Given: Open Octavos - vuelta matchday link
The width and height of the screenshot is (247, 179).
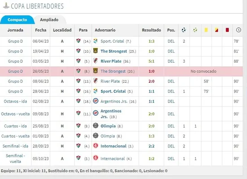Looking at the screenshot, I should point(15,114).
